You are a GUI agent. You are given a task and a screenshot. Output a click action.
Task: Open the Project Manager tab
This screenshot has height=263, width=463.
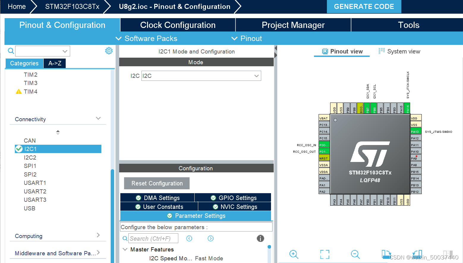[x=293, y=25]
